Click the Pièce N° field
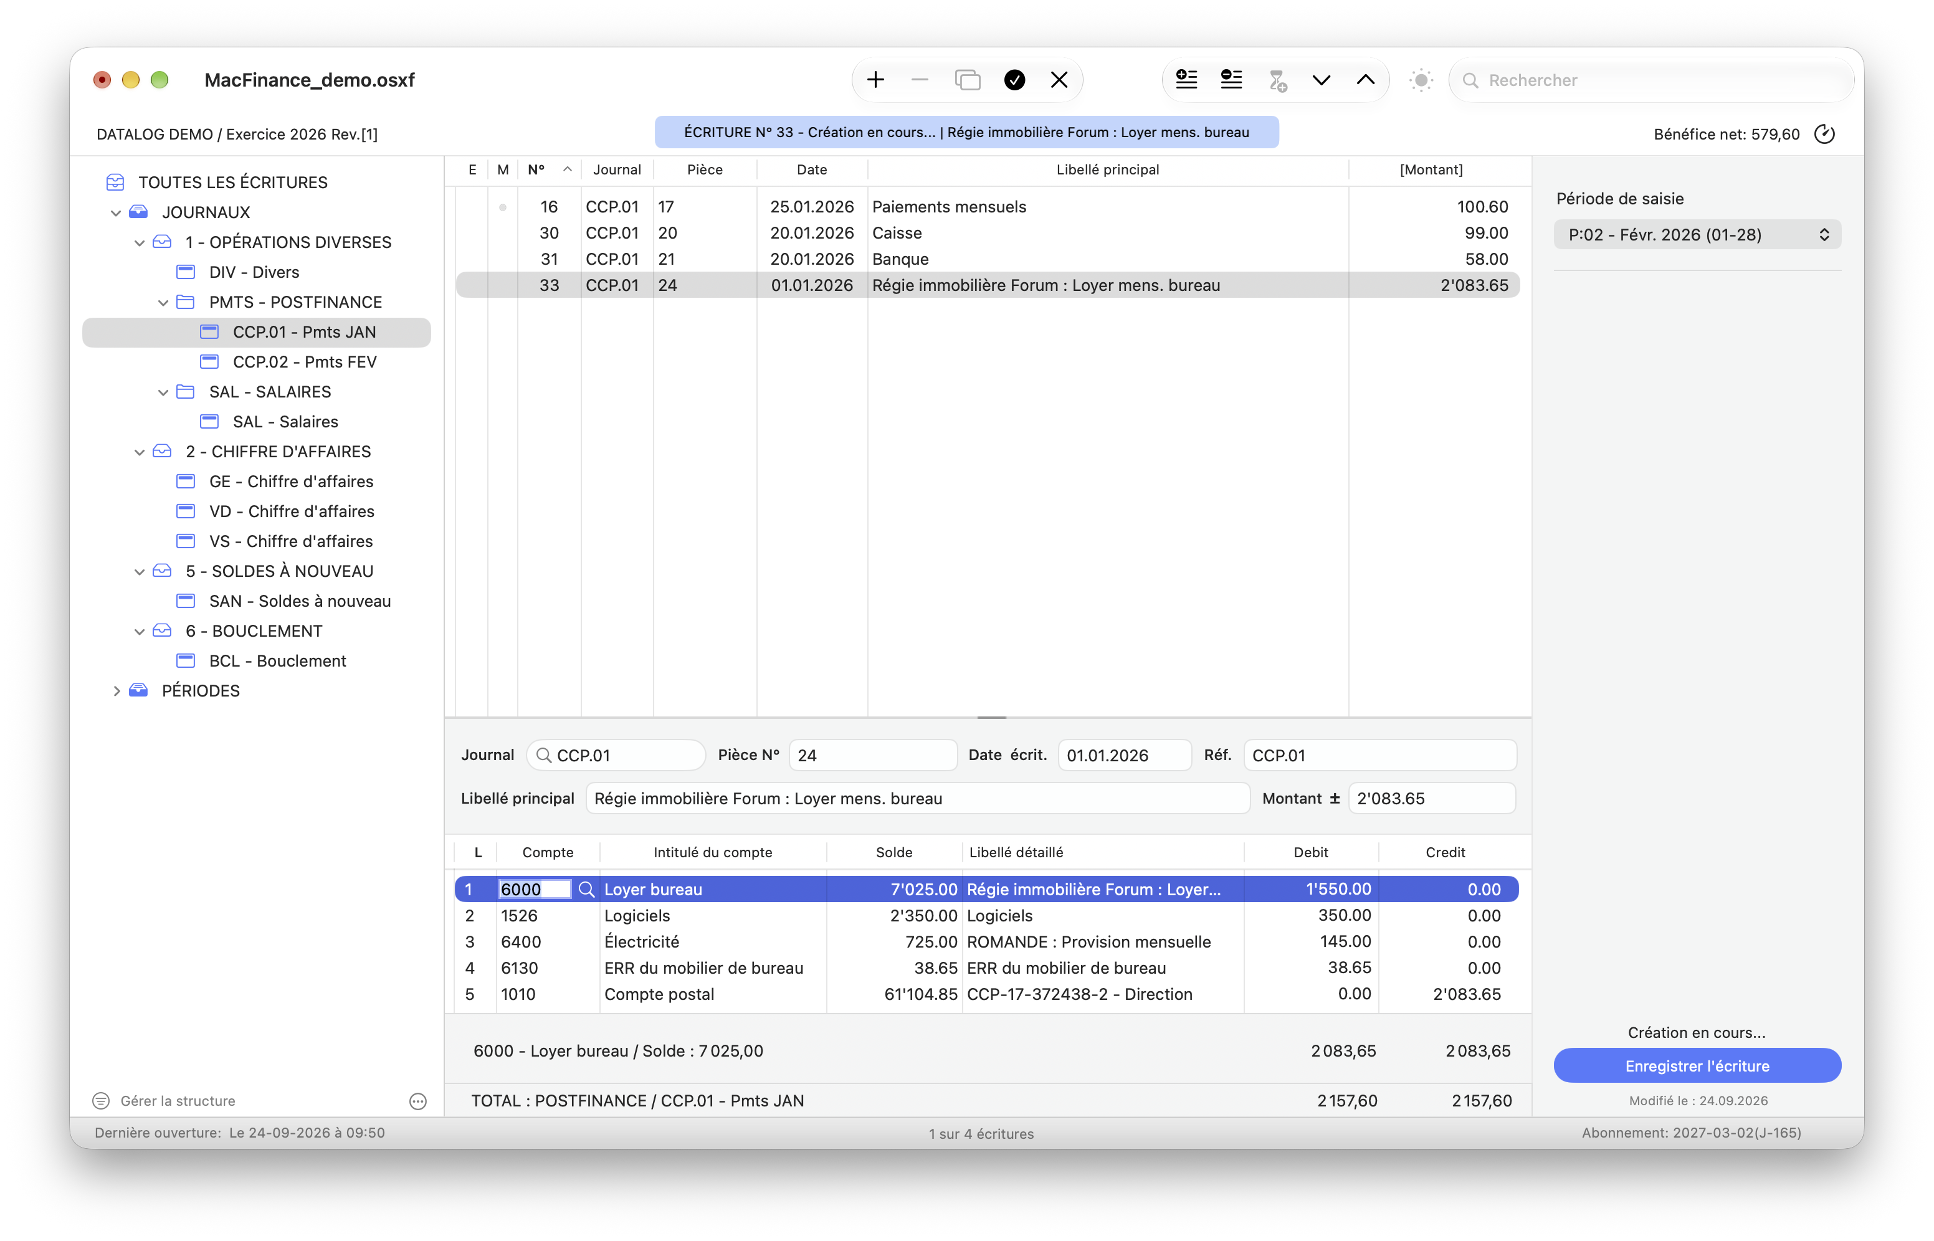Image resolution: width=1934 pixels, height=1241 pixels. pyautogui.click(x=873, y=755)
